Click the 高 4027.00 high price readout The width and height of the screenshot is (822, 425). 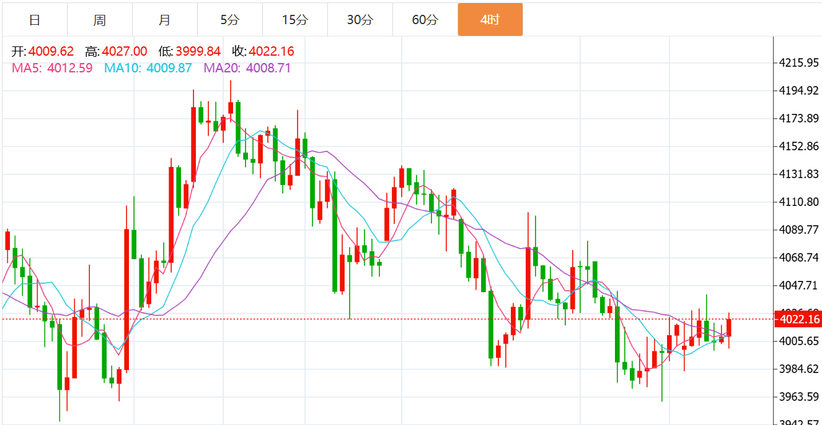[116, 51]
